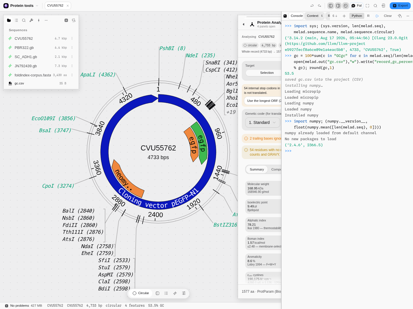Toggle the left sidebar panel button
This screenshot has width=413, height=309.
331,6
